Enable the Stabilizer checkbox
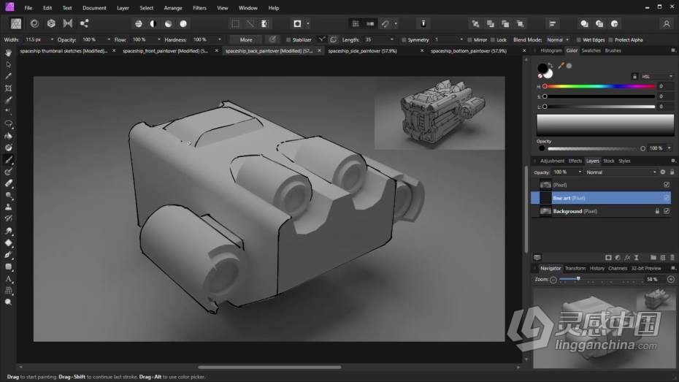 click(288, 40)
